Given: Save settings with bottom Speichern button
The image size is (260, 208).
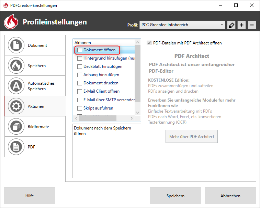Looking at the screenshot, I should (x=176, y=196).
